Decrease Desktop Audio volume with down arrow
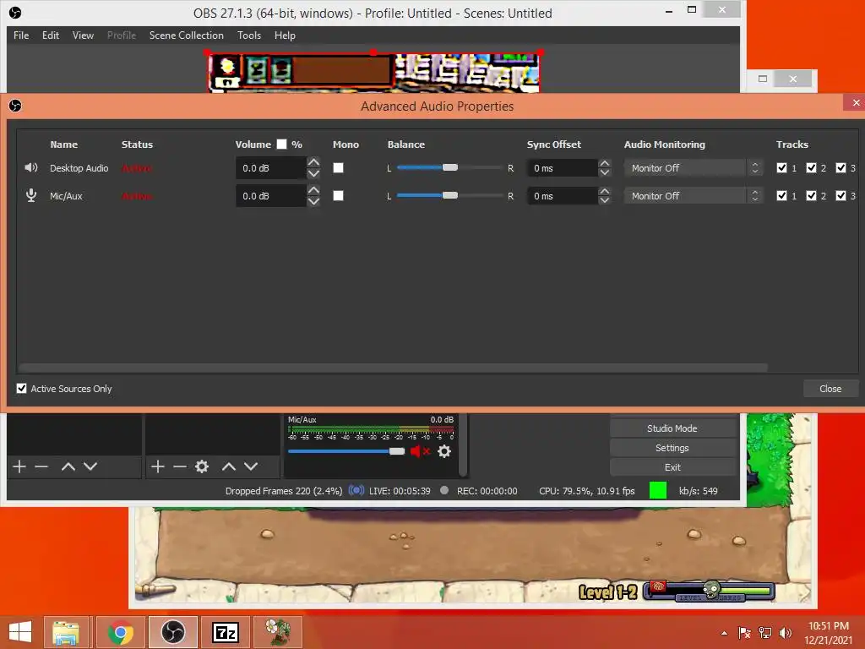Image resolution: width=865 pixels, height=649 pixels. pos(313,173)
